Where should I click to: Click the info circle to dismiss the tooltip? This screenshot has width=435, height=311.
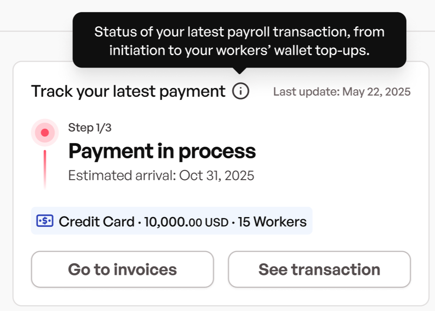[x=240, y=91]
